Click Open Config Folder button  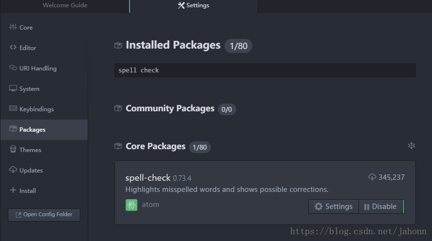[x=44, y=215]
